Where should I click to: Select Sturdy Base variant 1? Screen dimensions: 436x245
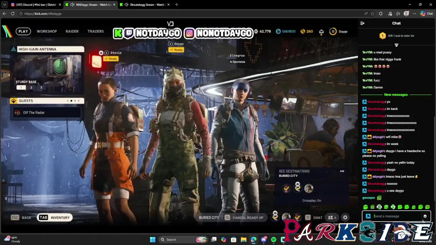point(21,87)
